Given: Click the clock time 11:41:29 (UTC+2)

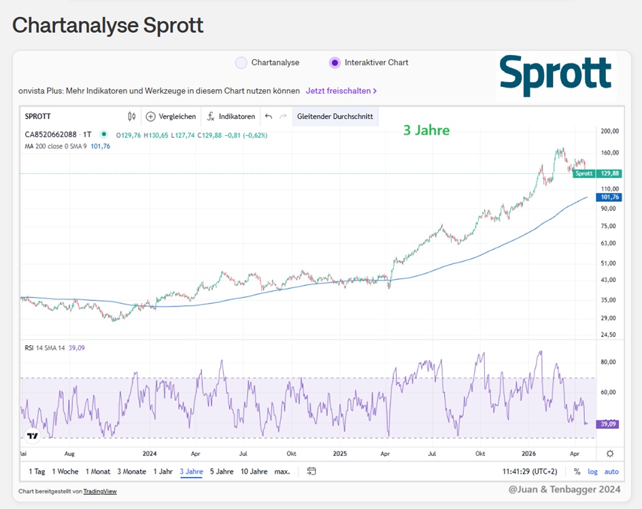Looking at the screenshot, I should coord(530,472).
